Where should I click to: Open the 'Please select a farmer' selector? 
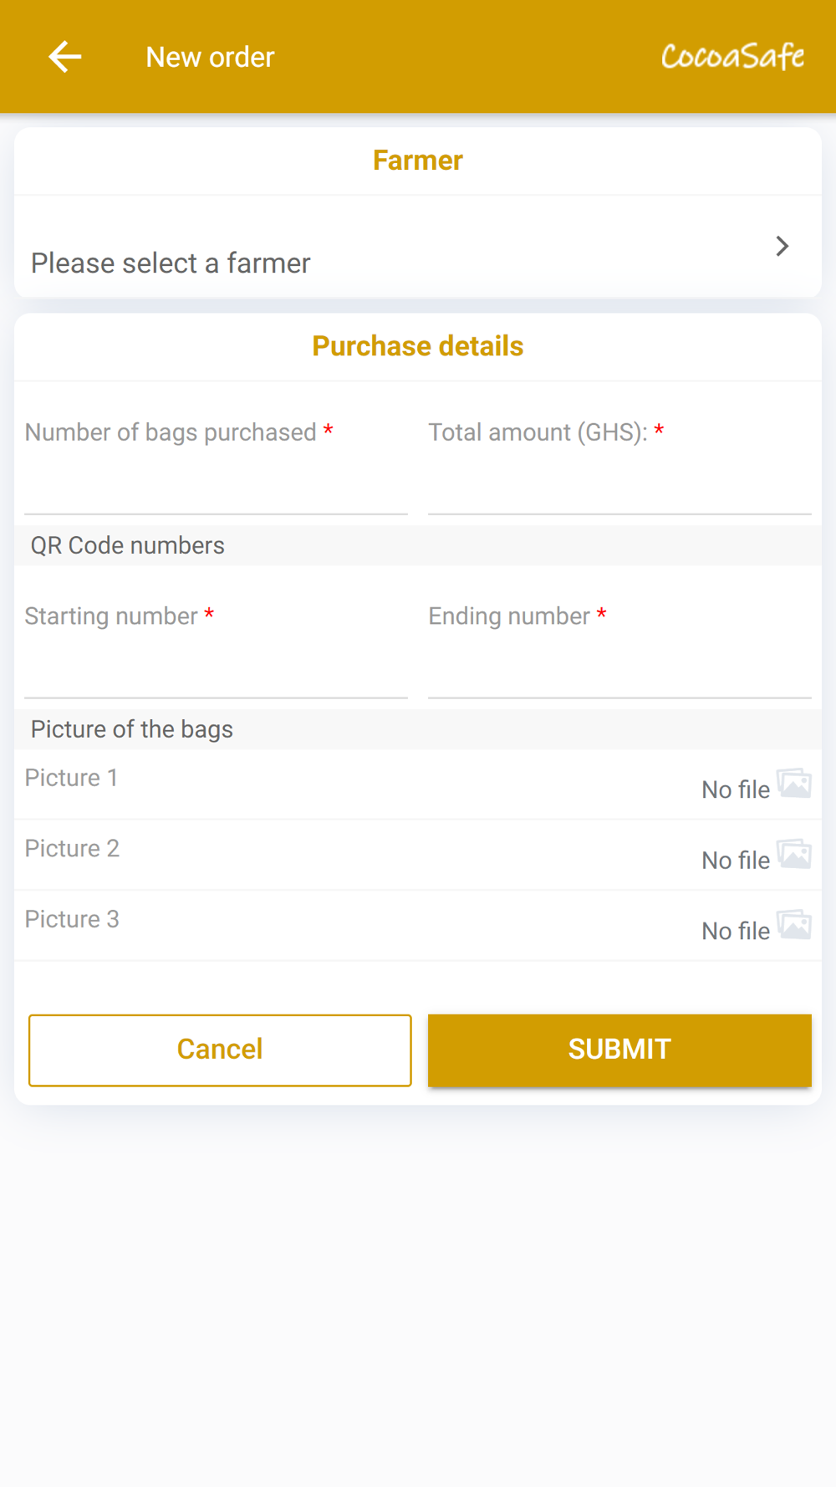point(171,263)
